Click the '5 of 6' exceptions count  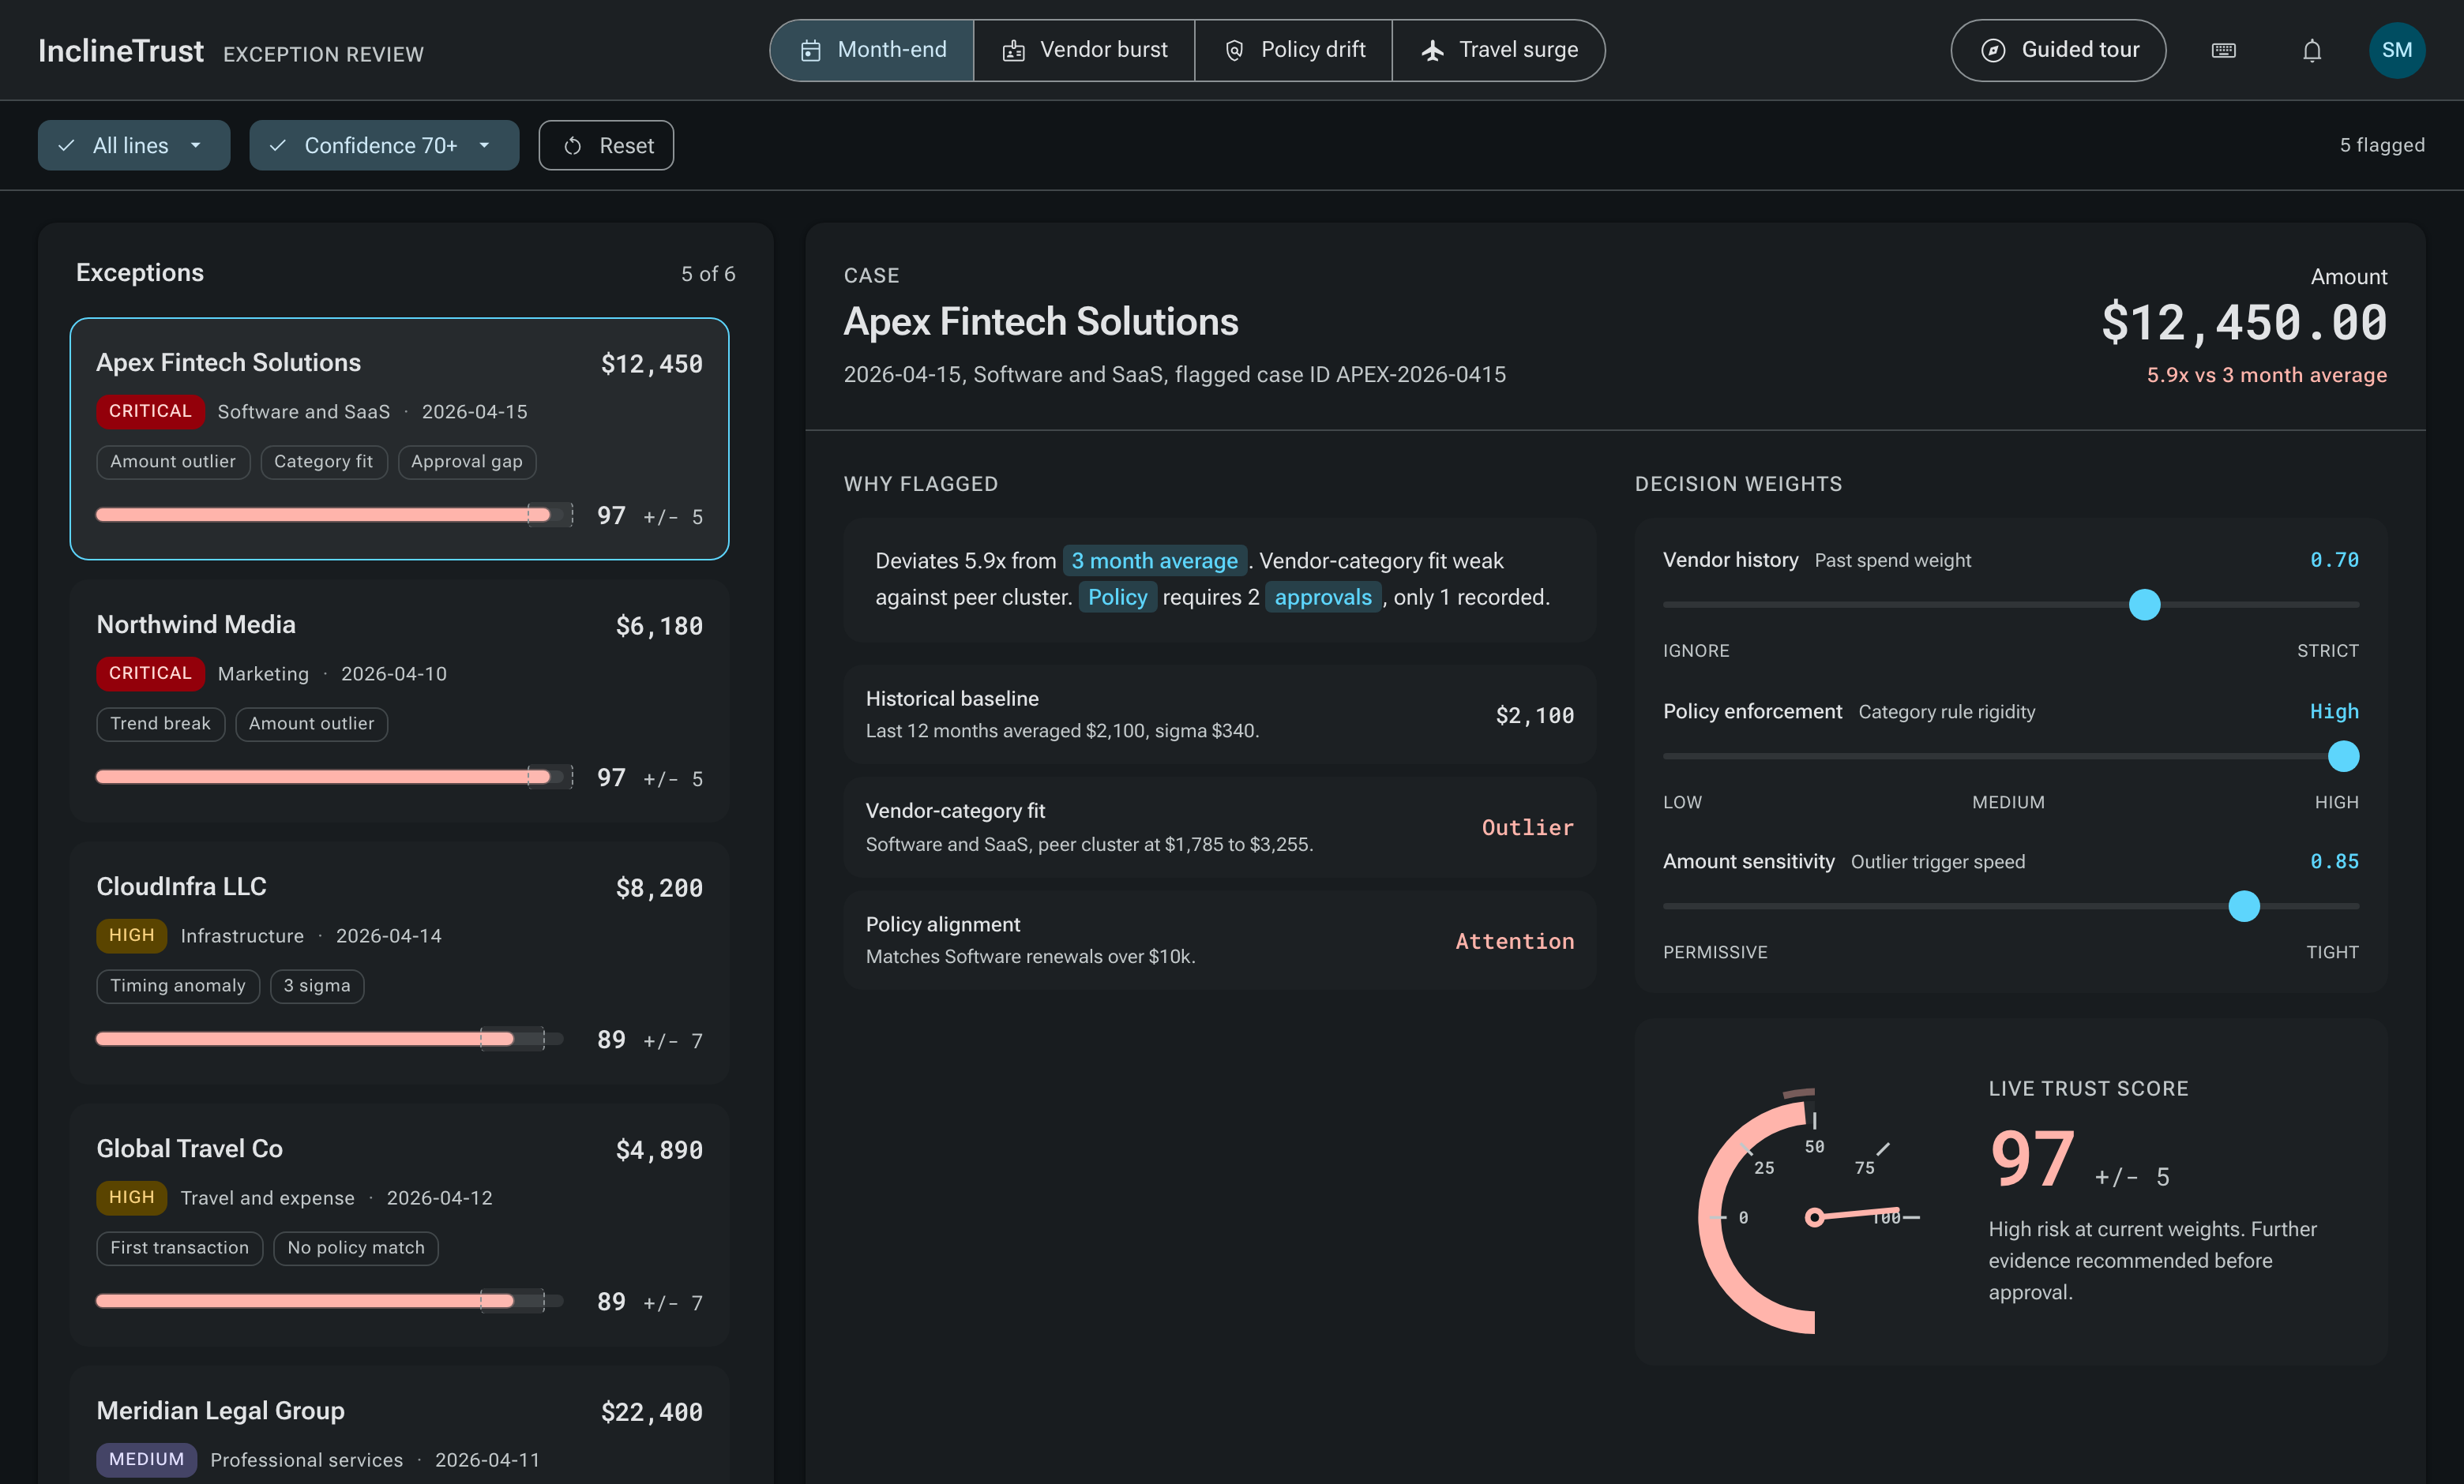[708, 274]
